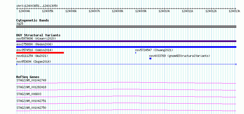Click the 124013k ruler position
The height and width of the screenshot is (114, 244).
coord(234,11)
